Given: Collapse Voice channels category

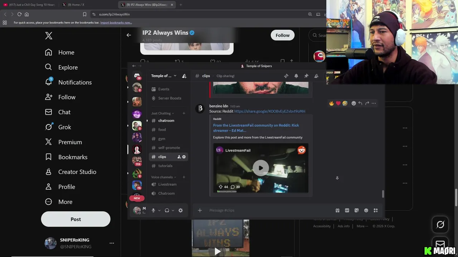Looking at the screenshot, I should coord(164,177).
